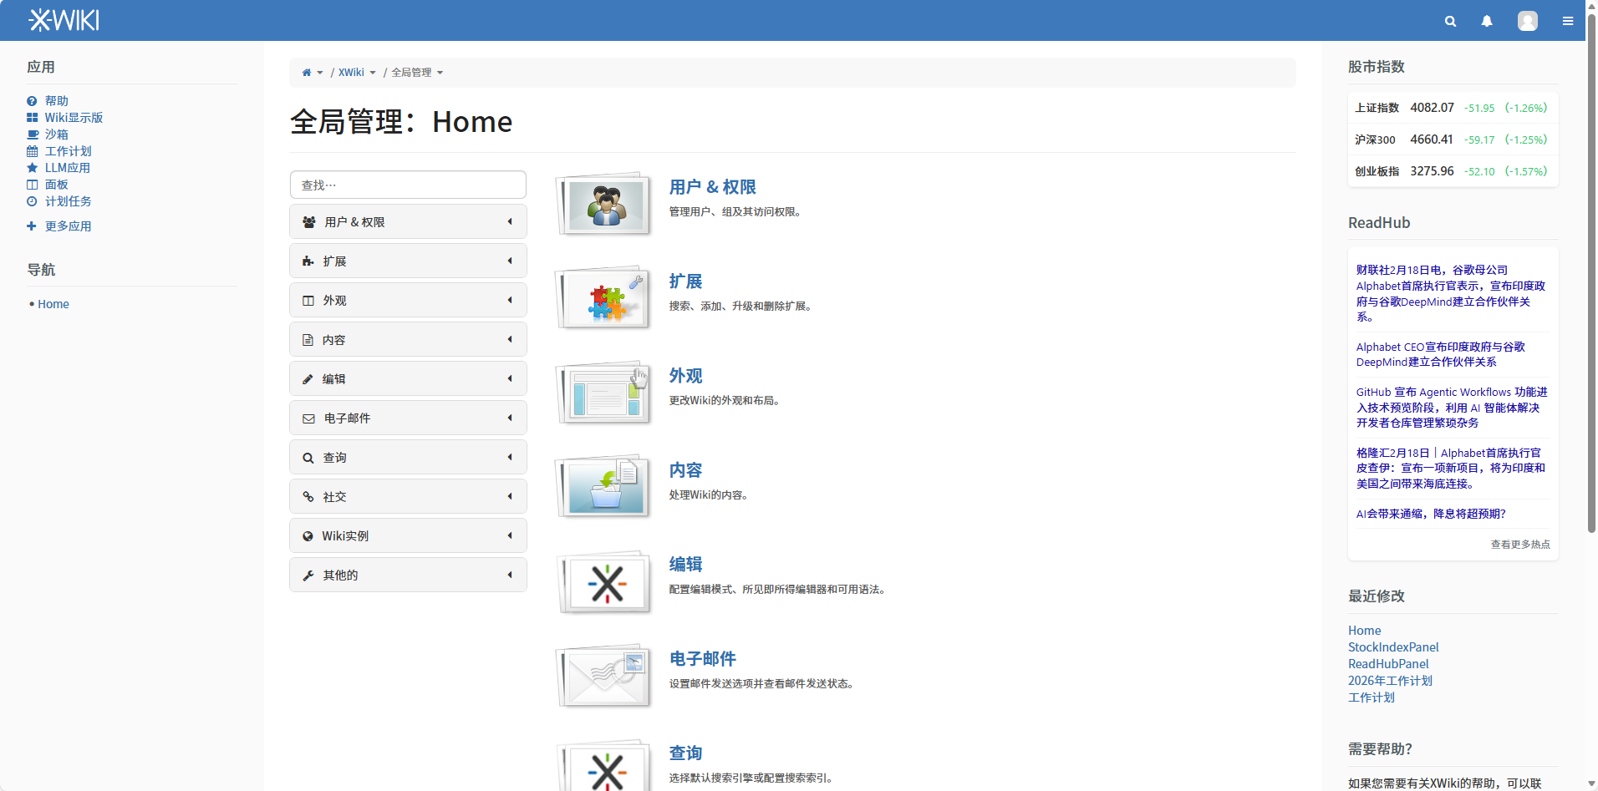Viewport: 1598px width, 791px height.
Task: Click the user avatar icon
Action: point(1527,21)
